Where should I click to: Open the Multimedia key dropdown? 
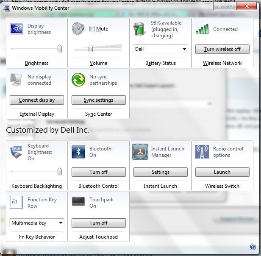pos(37,223)
